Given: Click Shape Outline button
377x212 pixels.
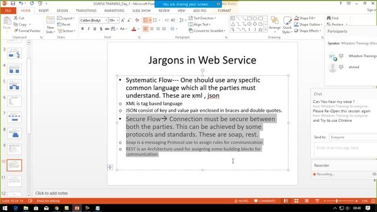Looking at the screenshot, I should pos(308,24).
